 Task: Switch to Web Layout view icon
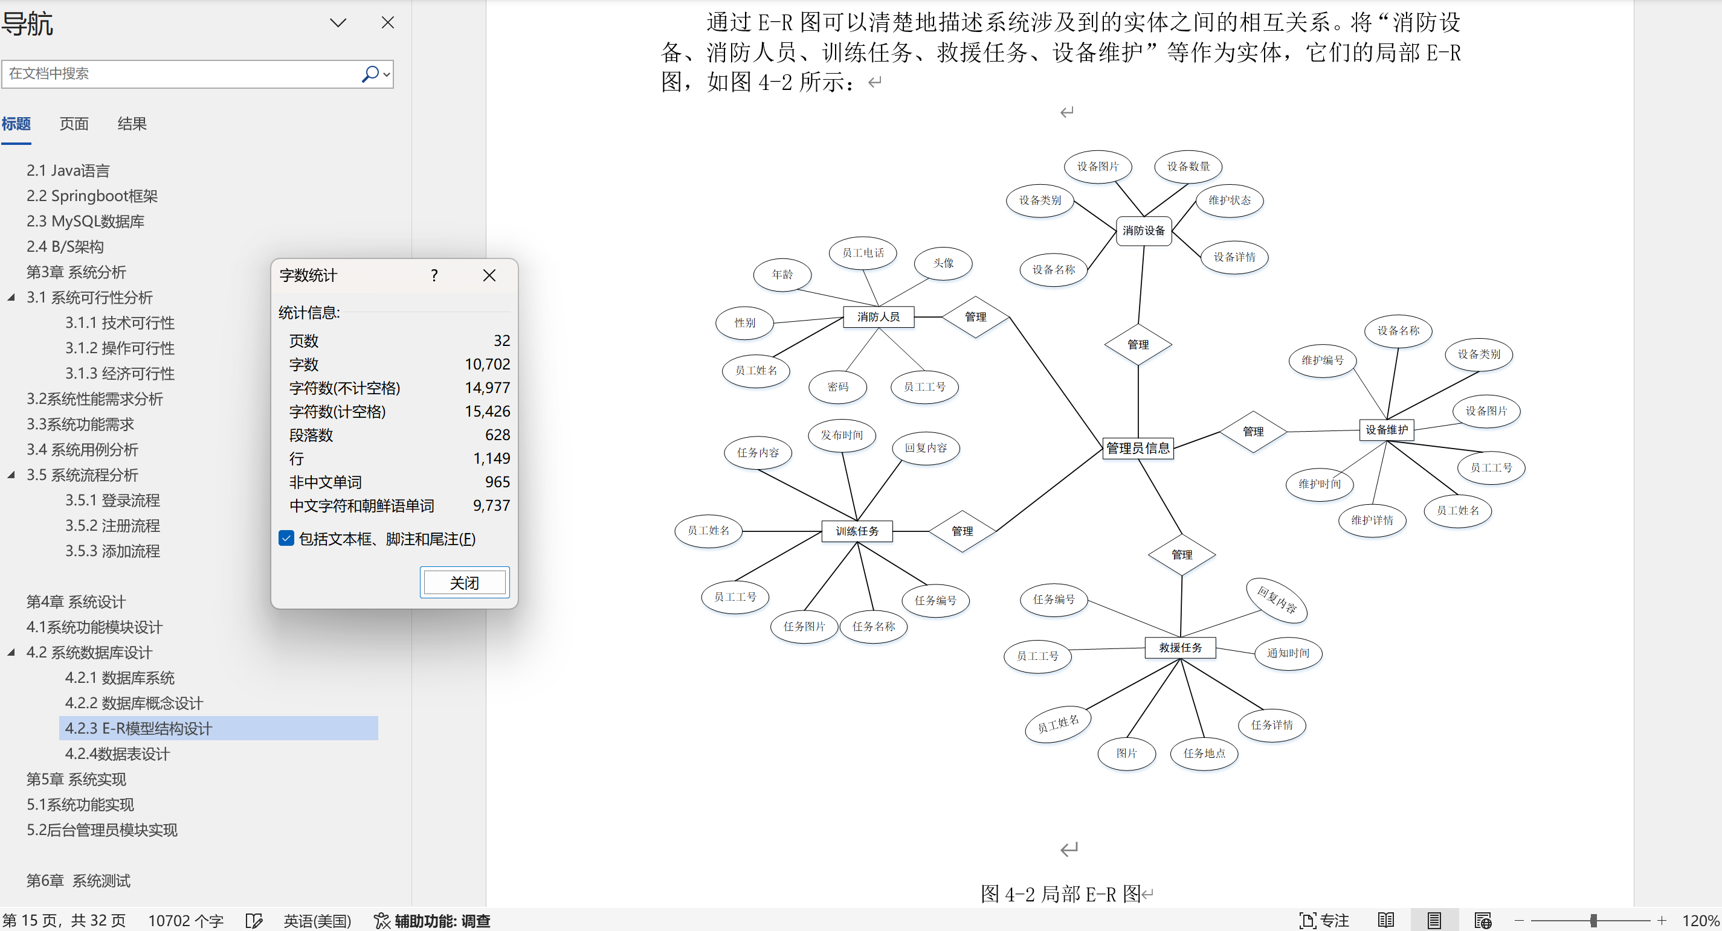[1482, 920]
